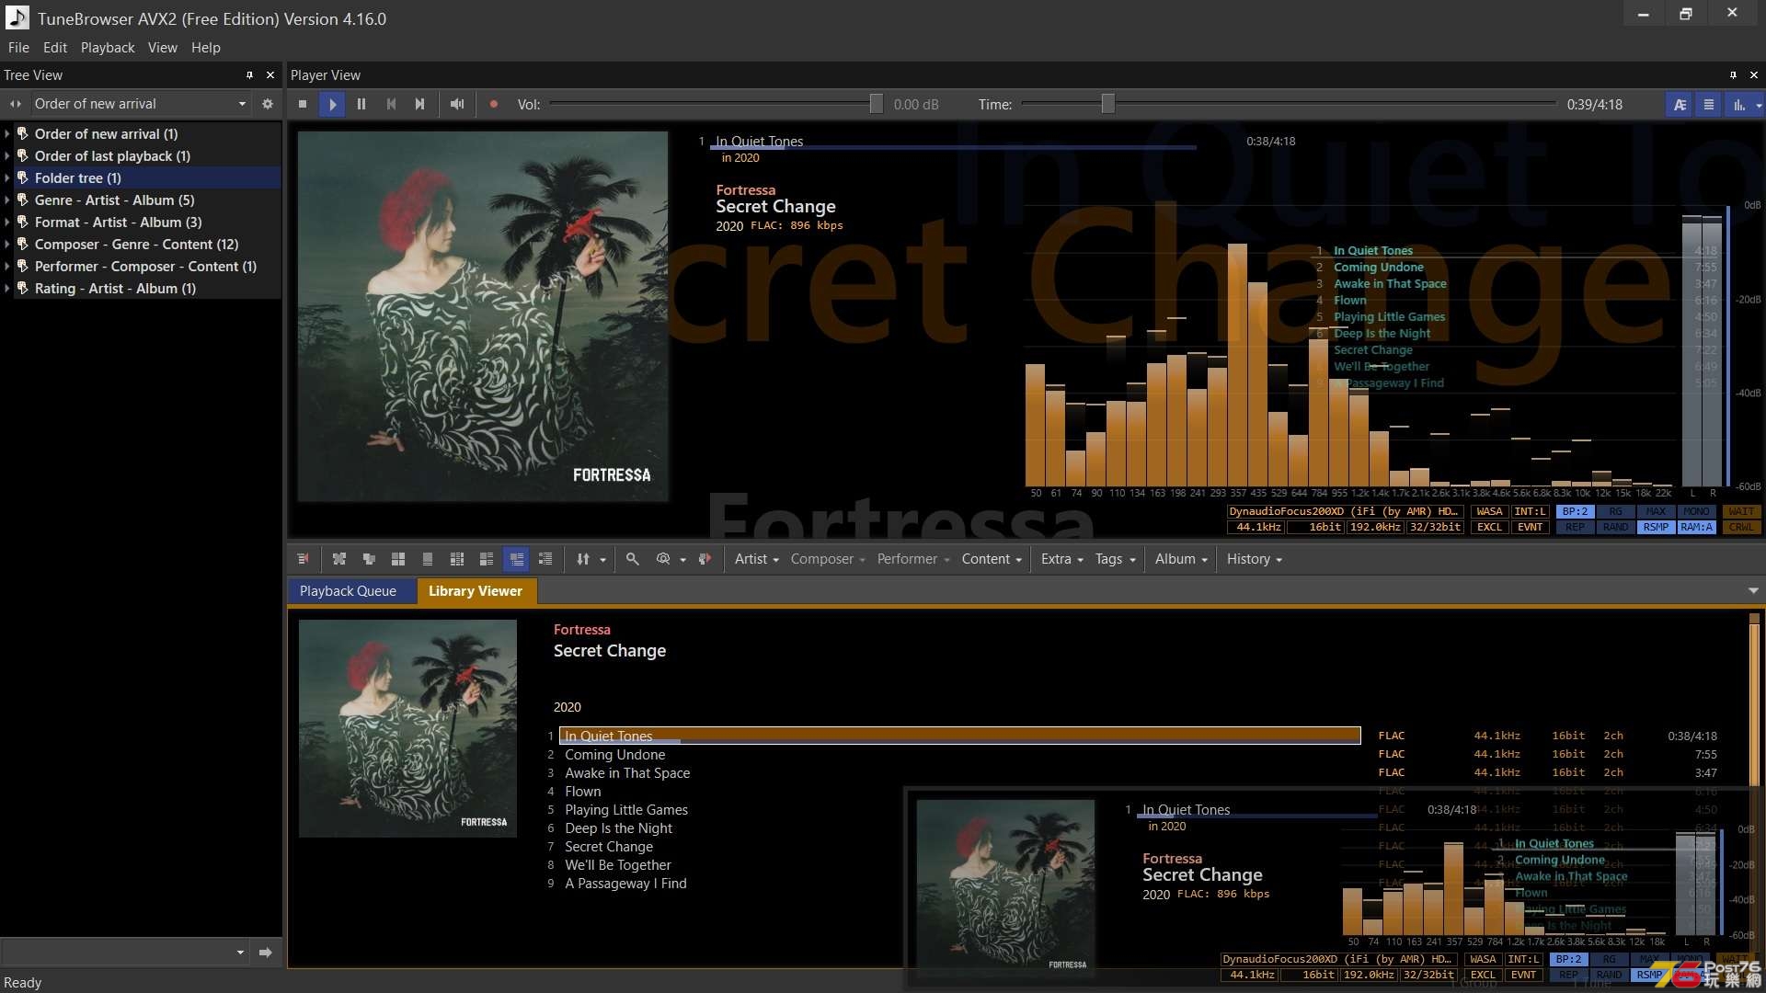Toggle the RG replay gain indicator
The height and width of the screenshot is (993, 1766).
[x=1616, y=512]
